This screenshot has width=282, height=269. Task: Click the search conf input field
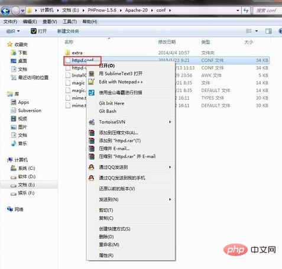click(x=267, y=10)
